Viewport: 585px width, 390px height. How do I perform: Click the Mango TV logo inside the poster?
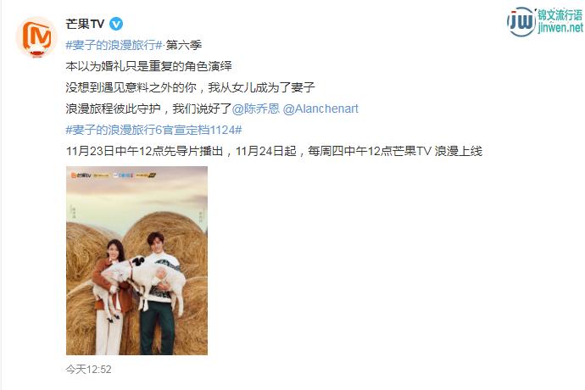click(81, 175)
